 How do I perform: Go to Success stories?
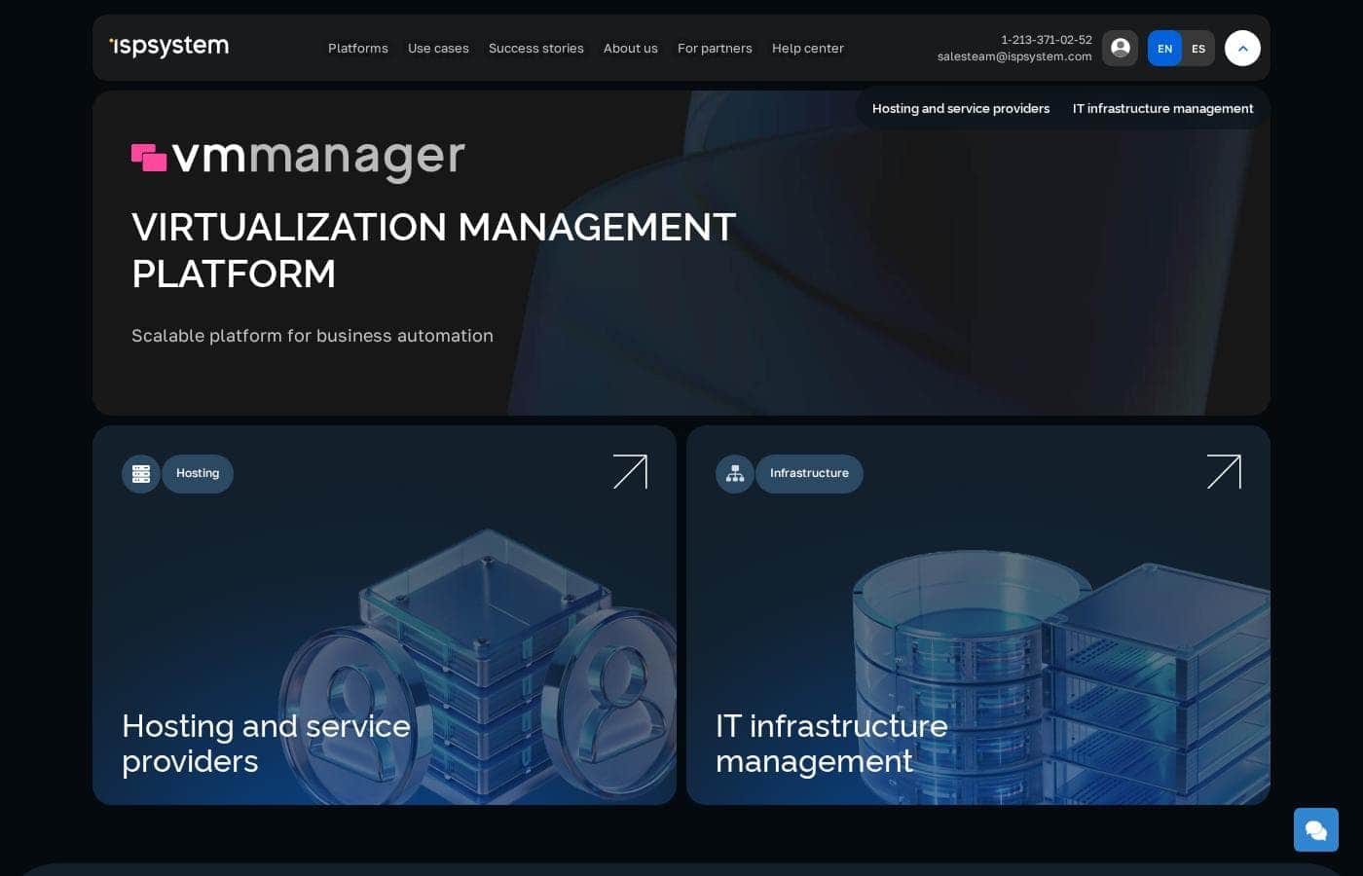pos(536,48)
